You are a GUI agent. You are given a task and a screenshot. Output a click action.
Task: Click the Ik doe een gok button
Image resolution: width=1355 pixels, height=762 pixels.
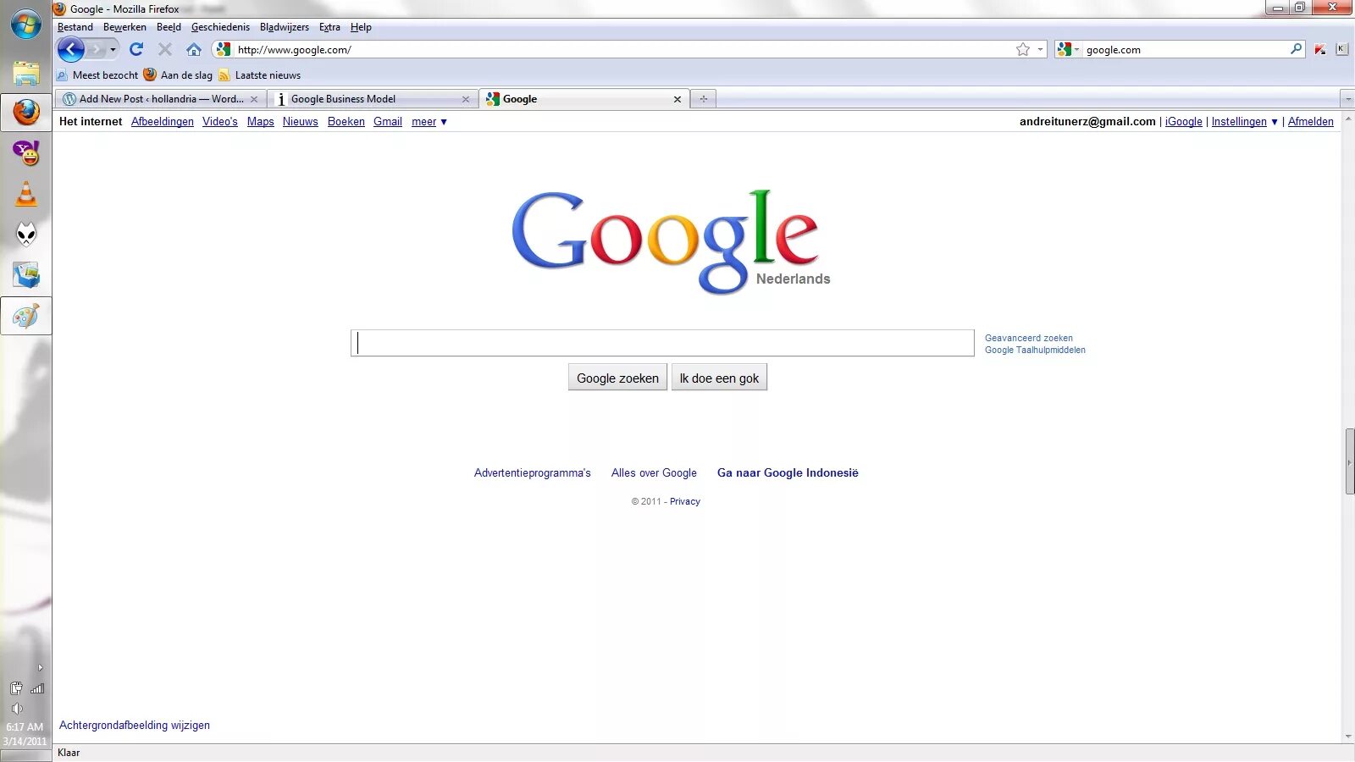[719, 378]
